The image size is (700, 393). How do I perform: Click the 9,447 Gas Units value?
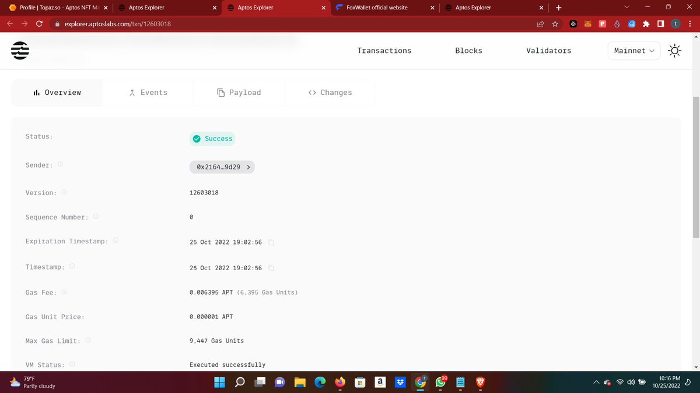(x=217, y=341)
